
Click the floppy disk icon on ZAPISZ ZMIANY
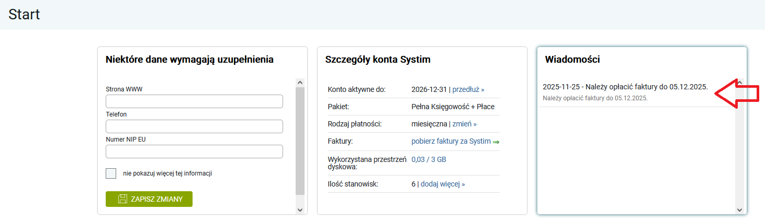coord(123,199)
